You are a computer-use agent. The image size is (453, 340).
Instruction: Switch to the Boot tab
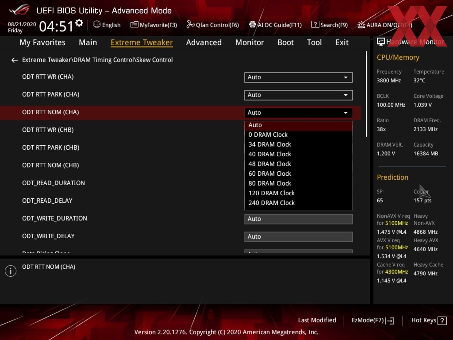click(x=285, y=42)
